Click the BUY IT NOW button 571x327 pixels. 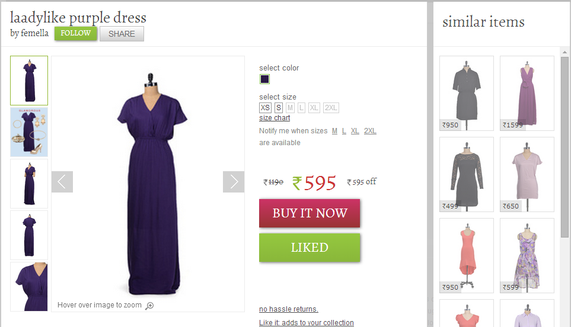tap(310, 213)
